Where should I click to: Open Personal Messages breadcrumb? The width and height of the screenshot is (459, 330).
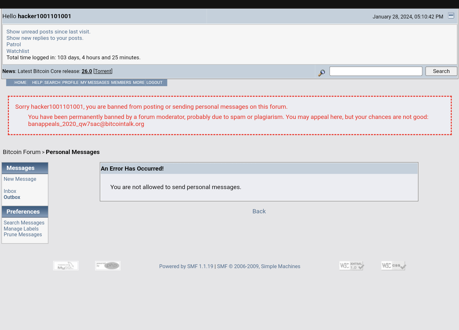(73, 152)
